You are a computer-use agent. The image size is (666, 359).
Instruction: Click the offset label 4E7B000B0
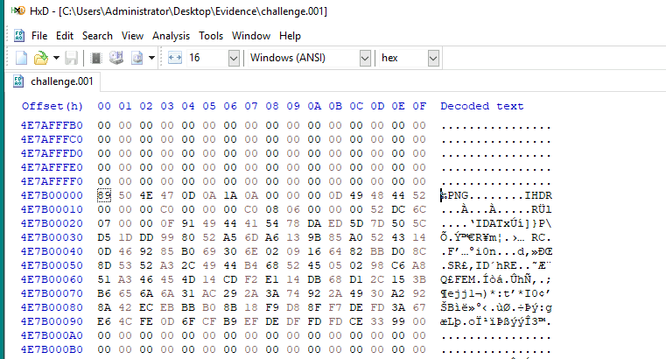click(52, 349)
